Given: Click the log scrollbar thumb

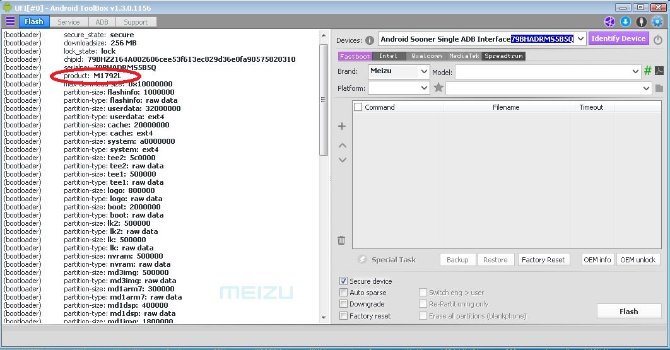Looking at the screenshot, I should pos(324,100).
